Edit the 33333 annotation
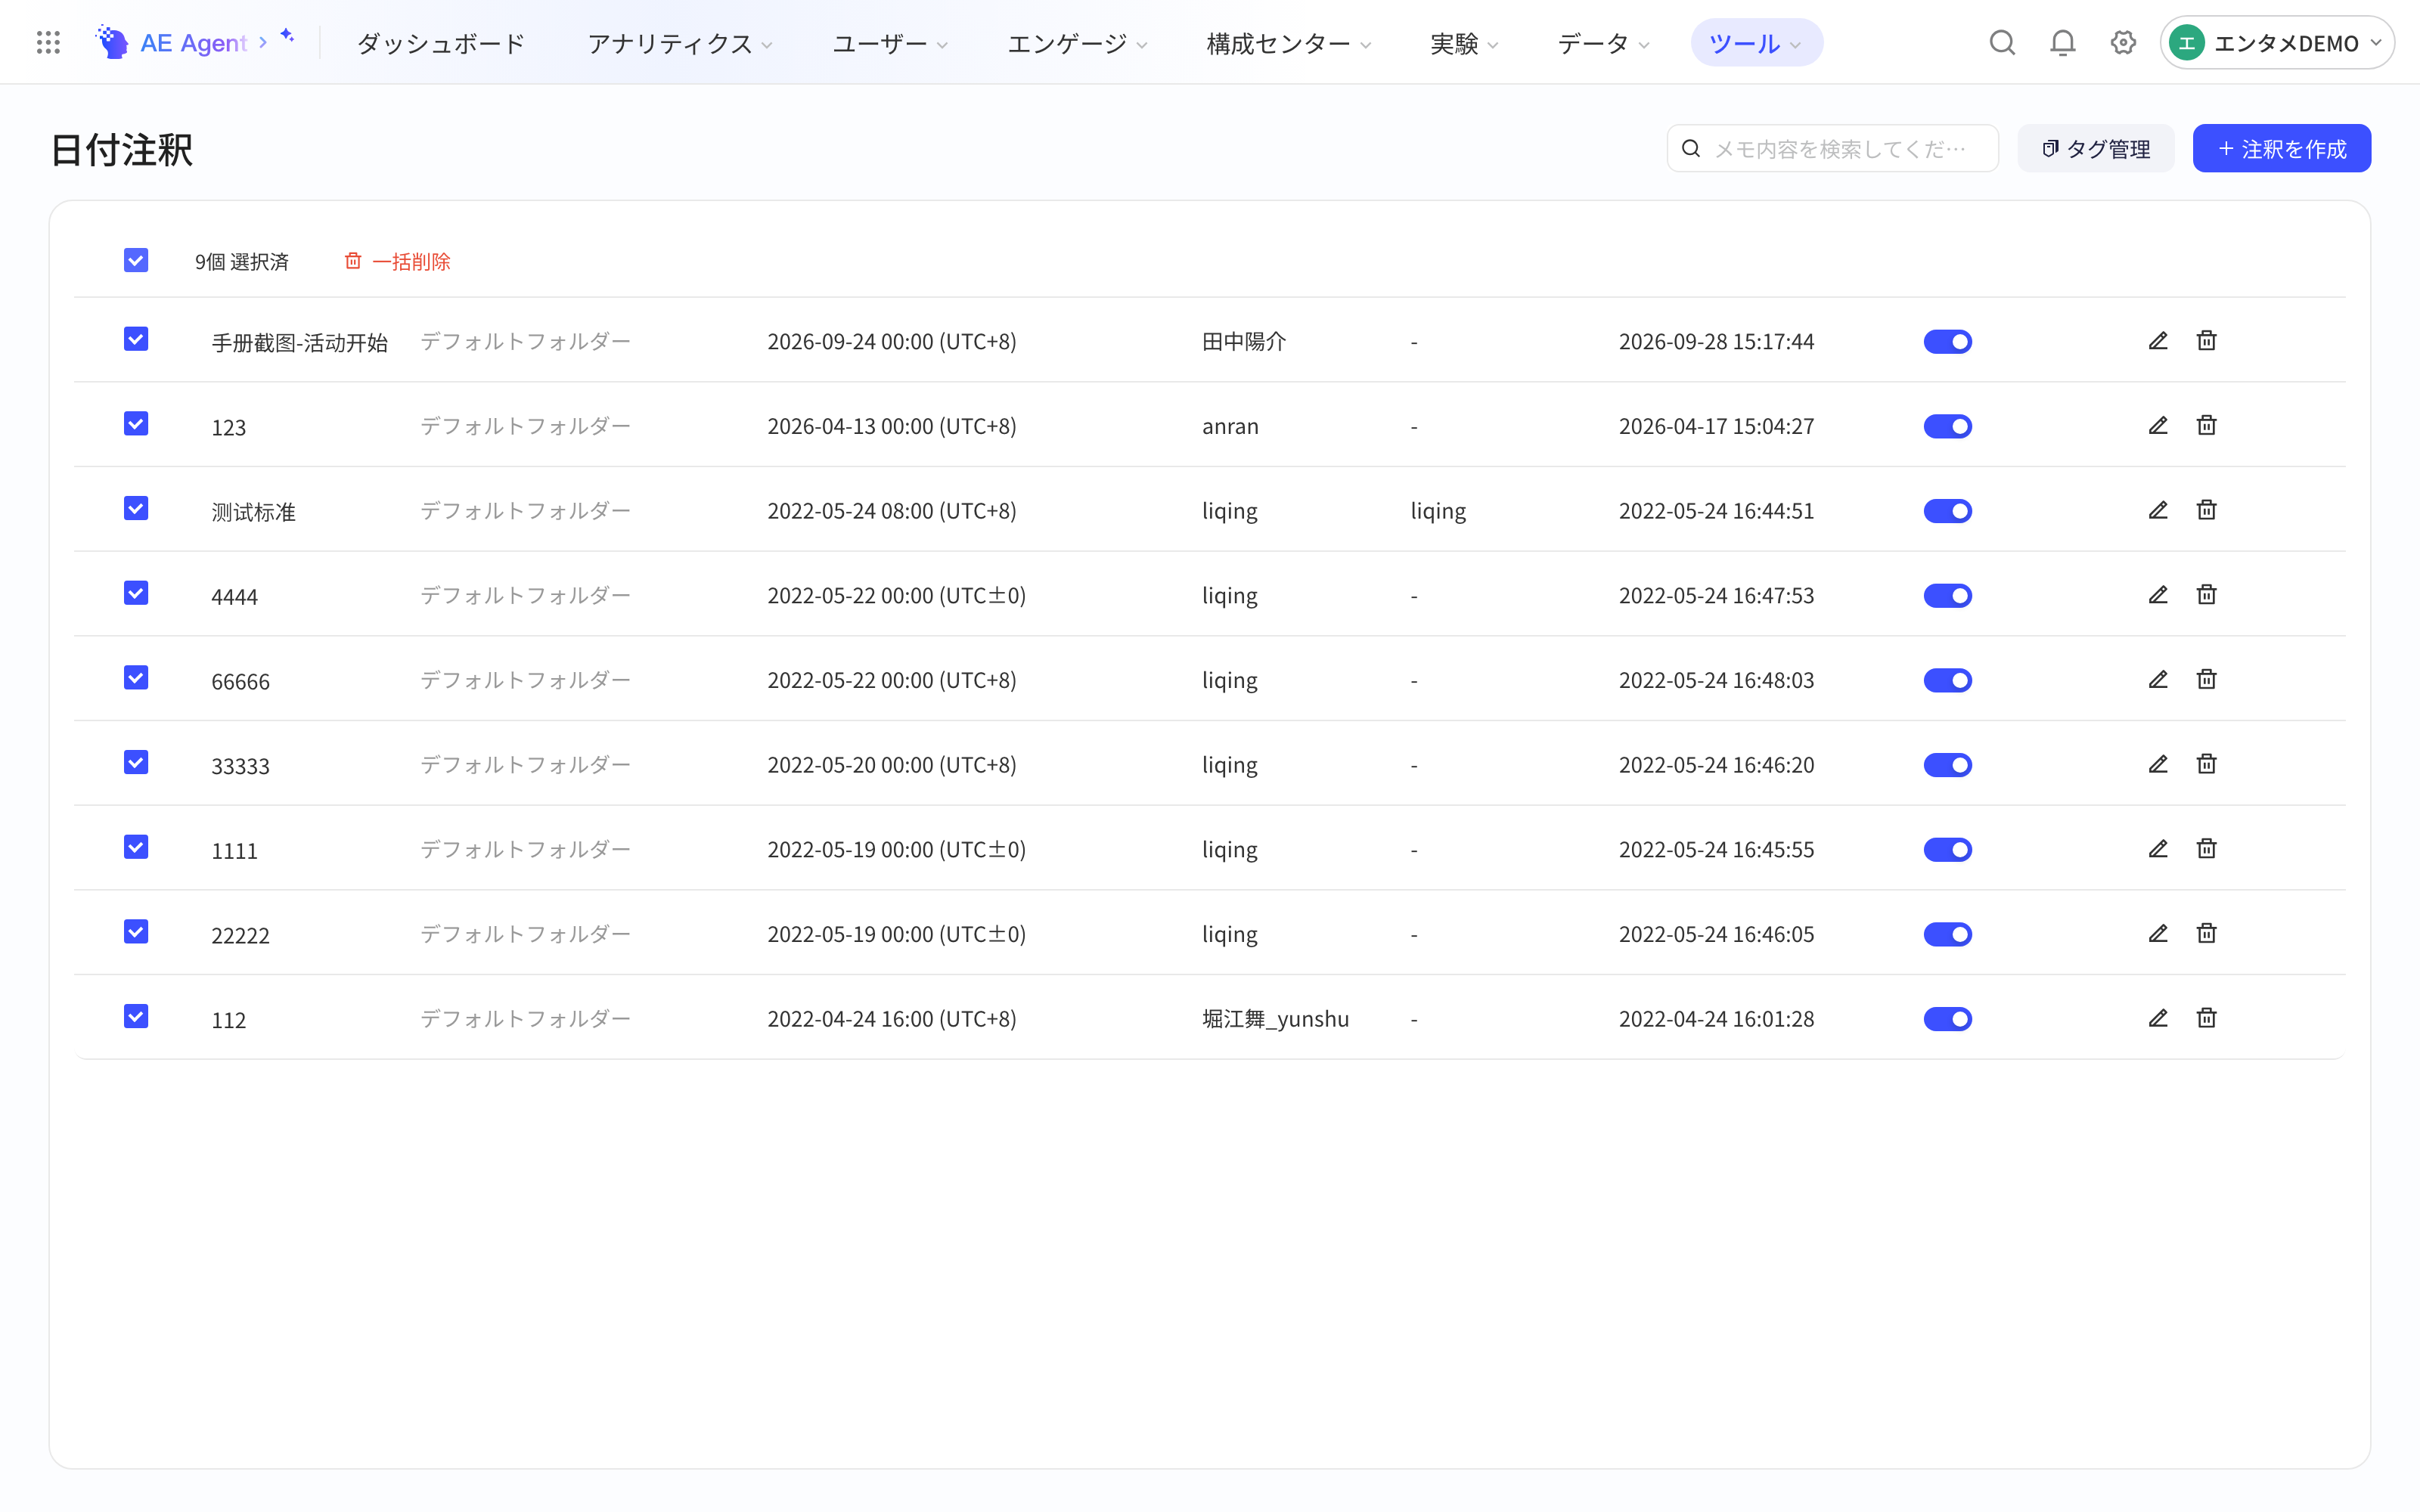This screenshot has height=1512, width=2420. [x=2158, y=764]
